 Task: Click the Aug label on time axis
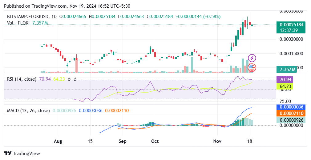pos(58,141)
